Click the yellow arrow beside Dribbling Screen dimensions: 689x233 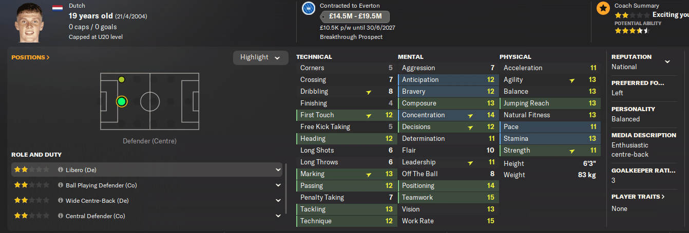[369, 92]
